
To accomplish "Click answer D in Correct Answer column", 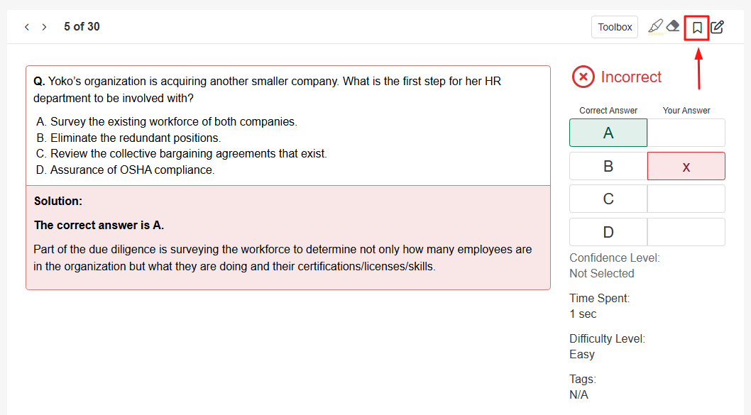I will (x=608, y=232).
